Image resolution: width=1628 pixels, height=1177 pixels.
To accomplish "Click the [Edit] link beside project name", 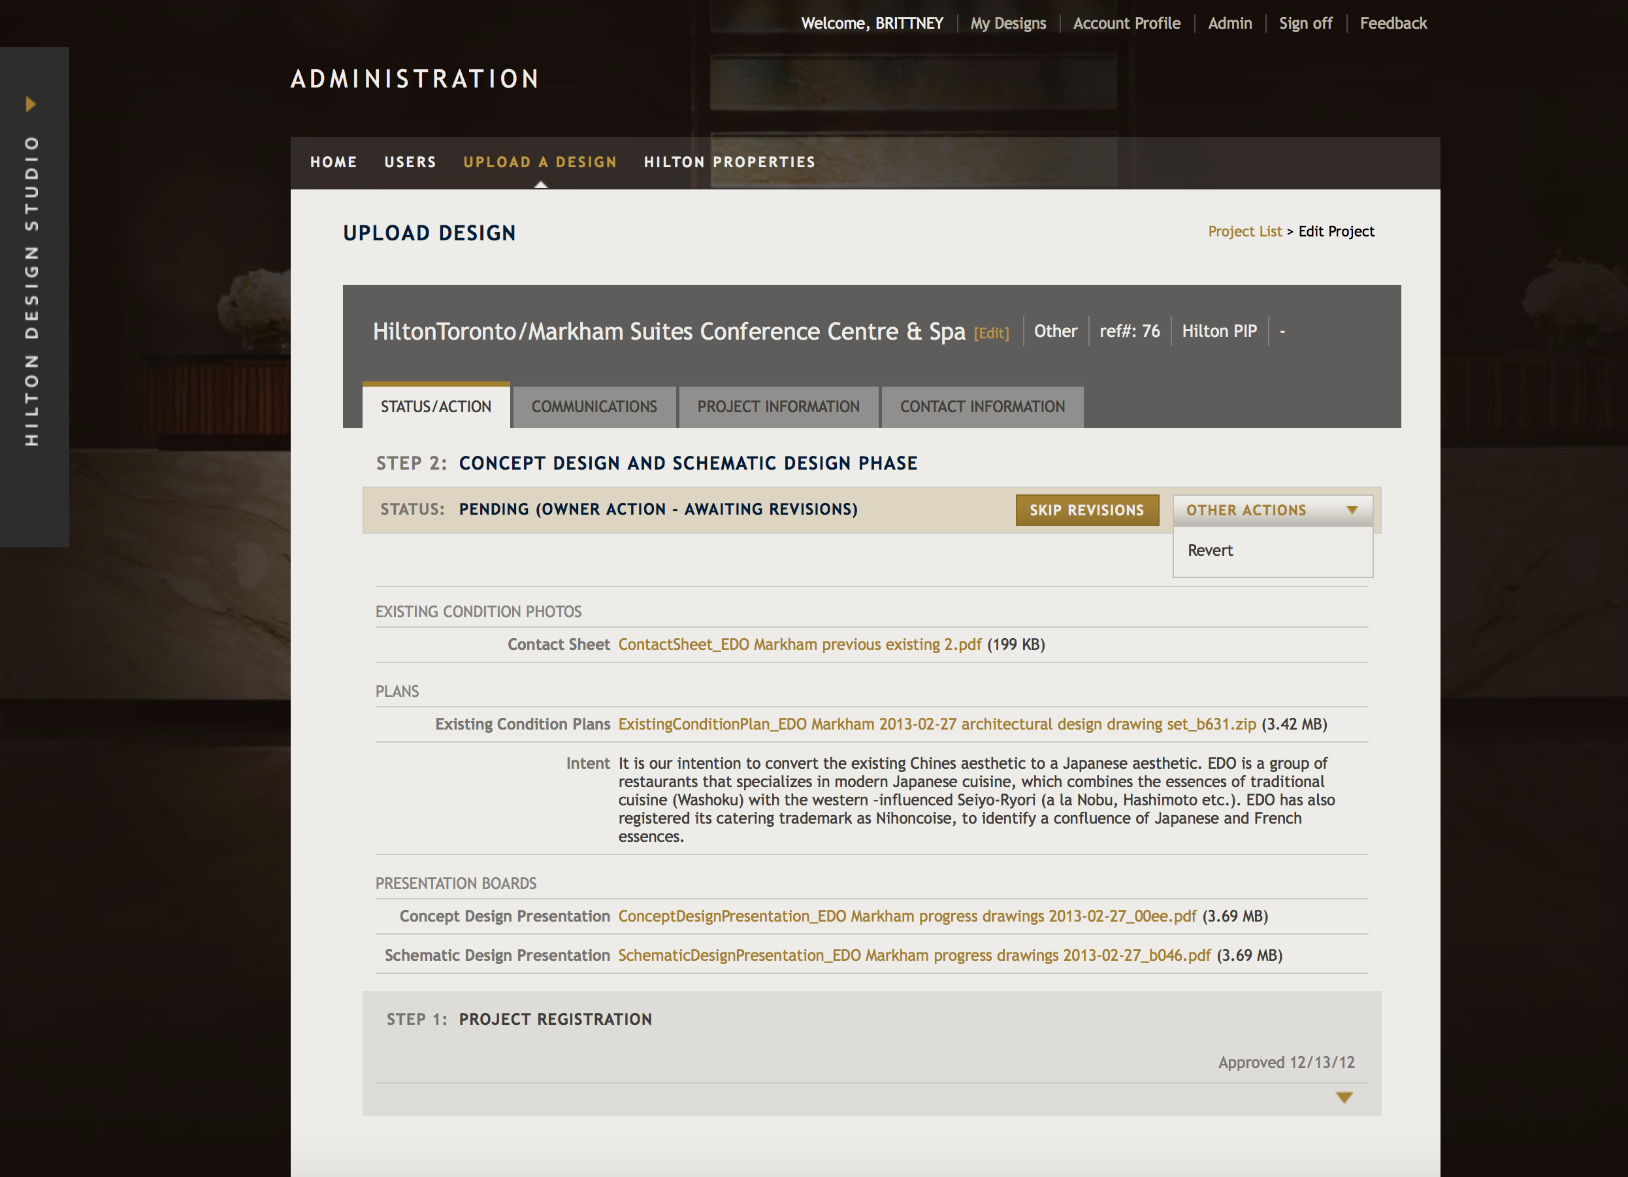I will (x=991, y=334).
